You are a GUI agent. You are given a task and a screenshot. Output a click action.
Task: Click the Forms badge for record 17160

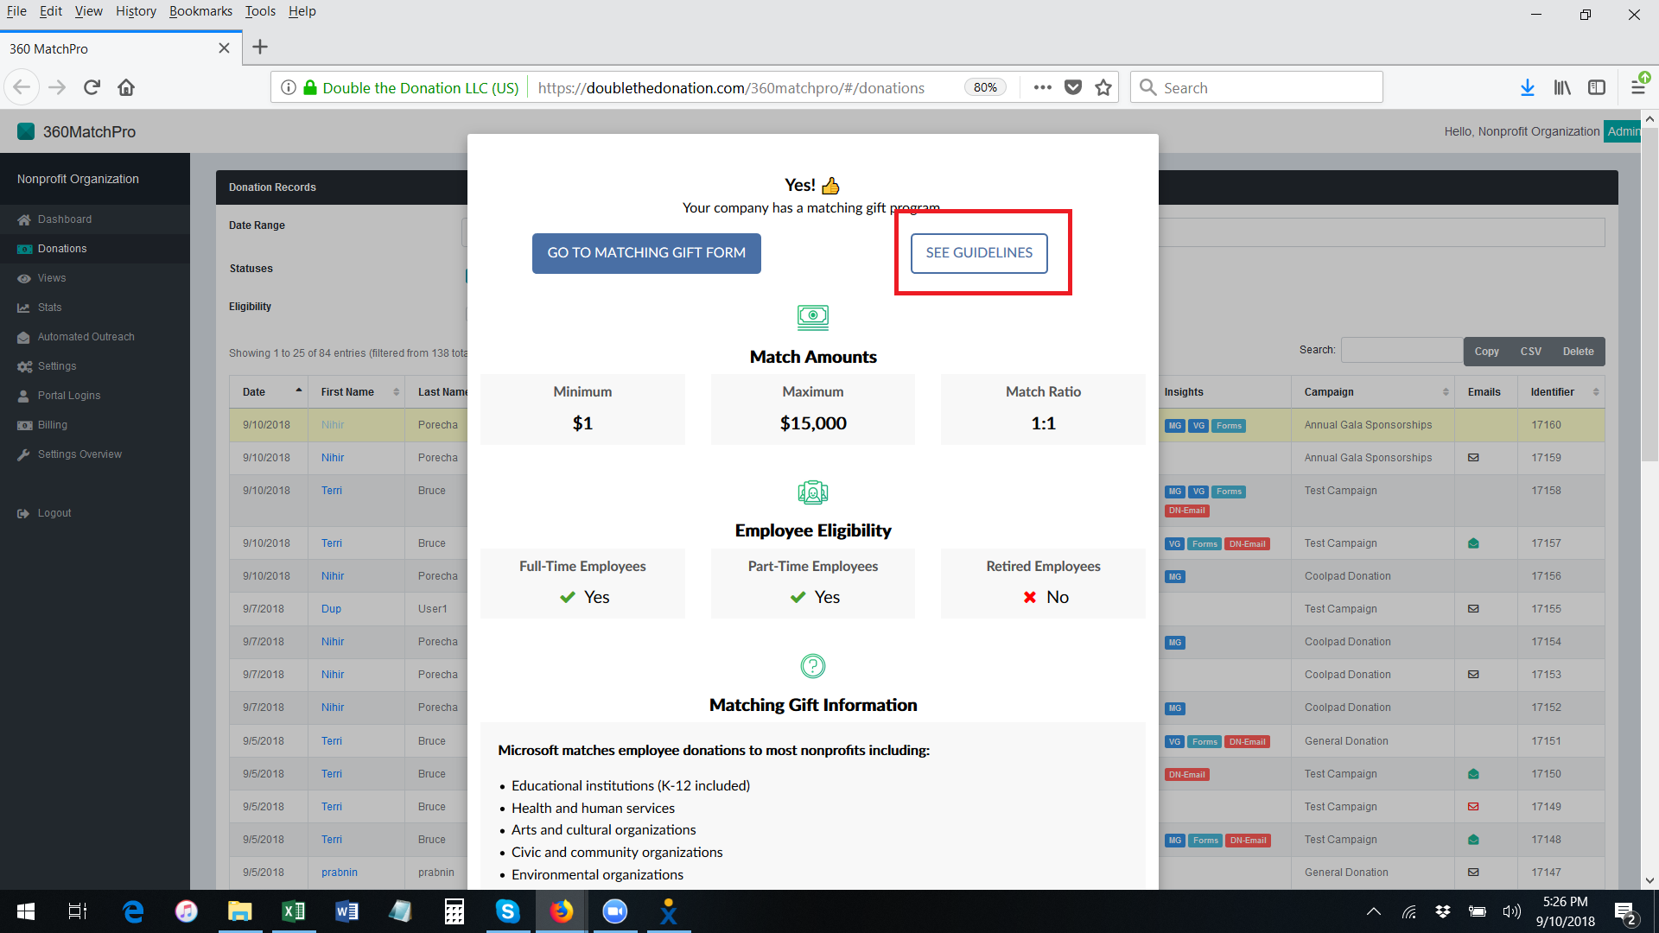point(1229,426)
